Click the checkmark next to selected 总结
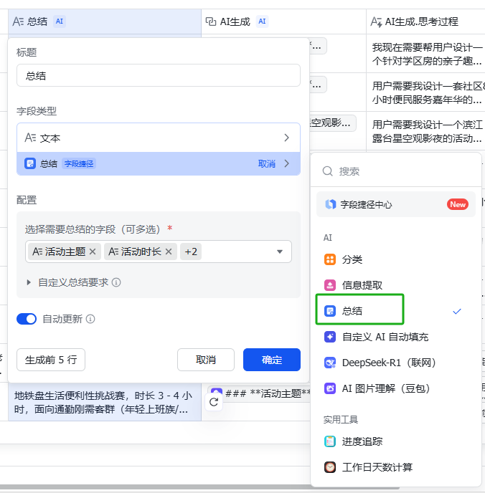Viewport: 485px width, 493px height. (x=457, y=311)
